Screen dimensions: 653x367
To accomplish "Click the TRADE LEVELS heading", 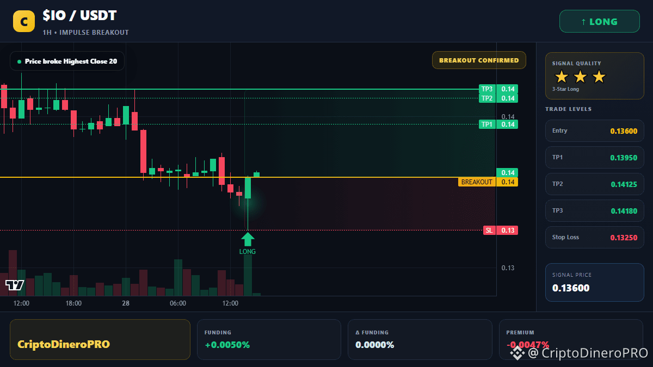I will pos(569,109).
